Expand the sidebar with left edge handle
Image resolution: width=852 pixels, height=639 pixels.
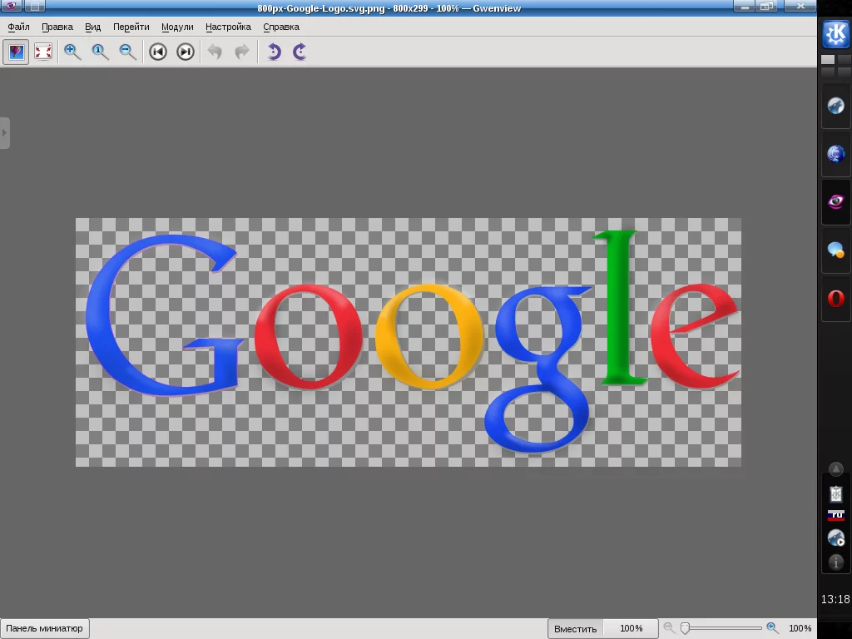pyautogui.click(x=4, y=132)
